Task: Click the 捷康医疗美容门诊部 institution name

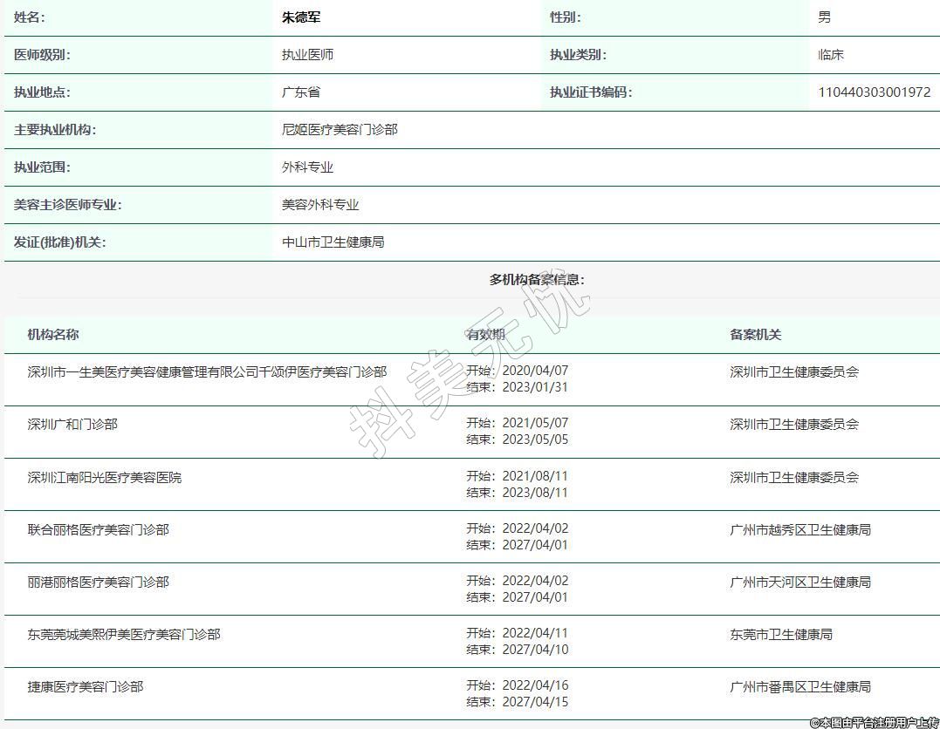Action: coord(86,687)
